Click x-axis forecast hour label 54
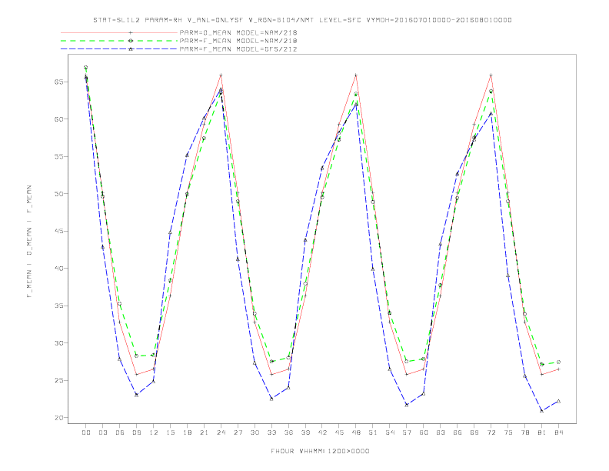This screenshot has height=471, width=609. pos(390,433)
